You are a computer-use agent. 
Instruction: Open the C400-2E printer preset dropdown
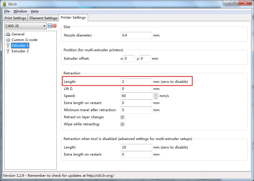(x=26, y=26)
